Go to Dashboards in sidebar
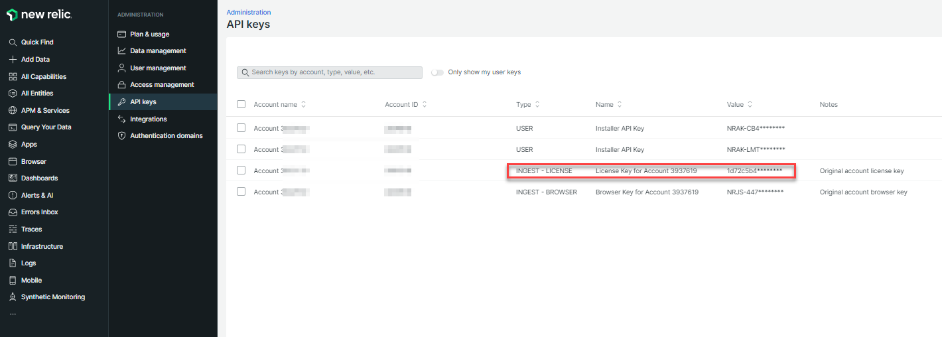 tap(39, 178)
